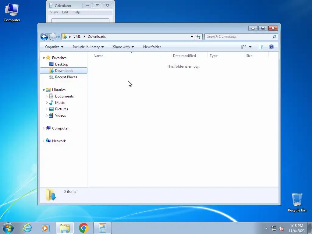Open the Windows Start menu
Image resolution: width=312 pixels, height=234 pixels.
point(8,228)
